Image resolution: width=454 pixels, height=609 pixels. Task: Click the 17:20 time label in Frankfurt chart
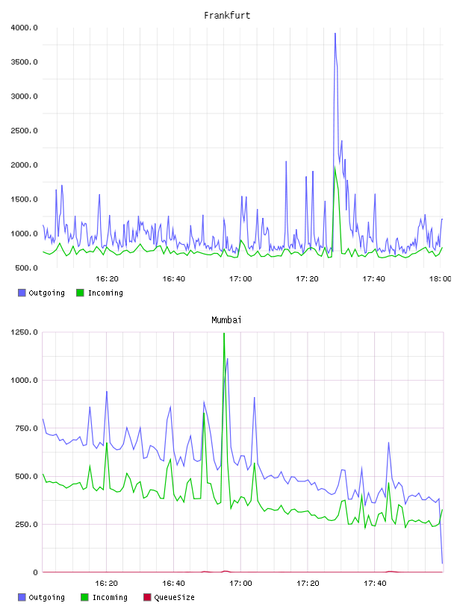click(307, 279)
